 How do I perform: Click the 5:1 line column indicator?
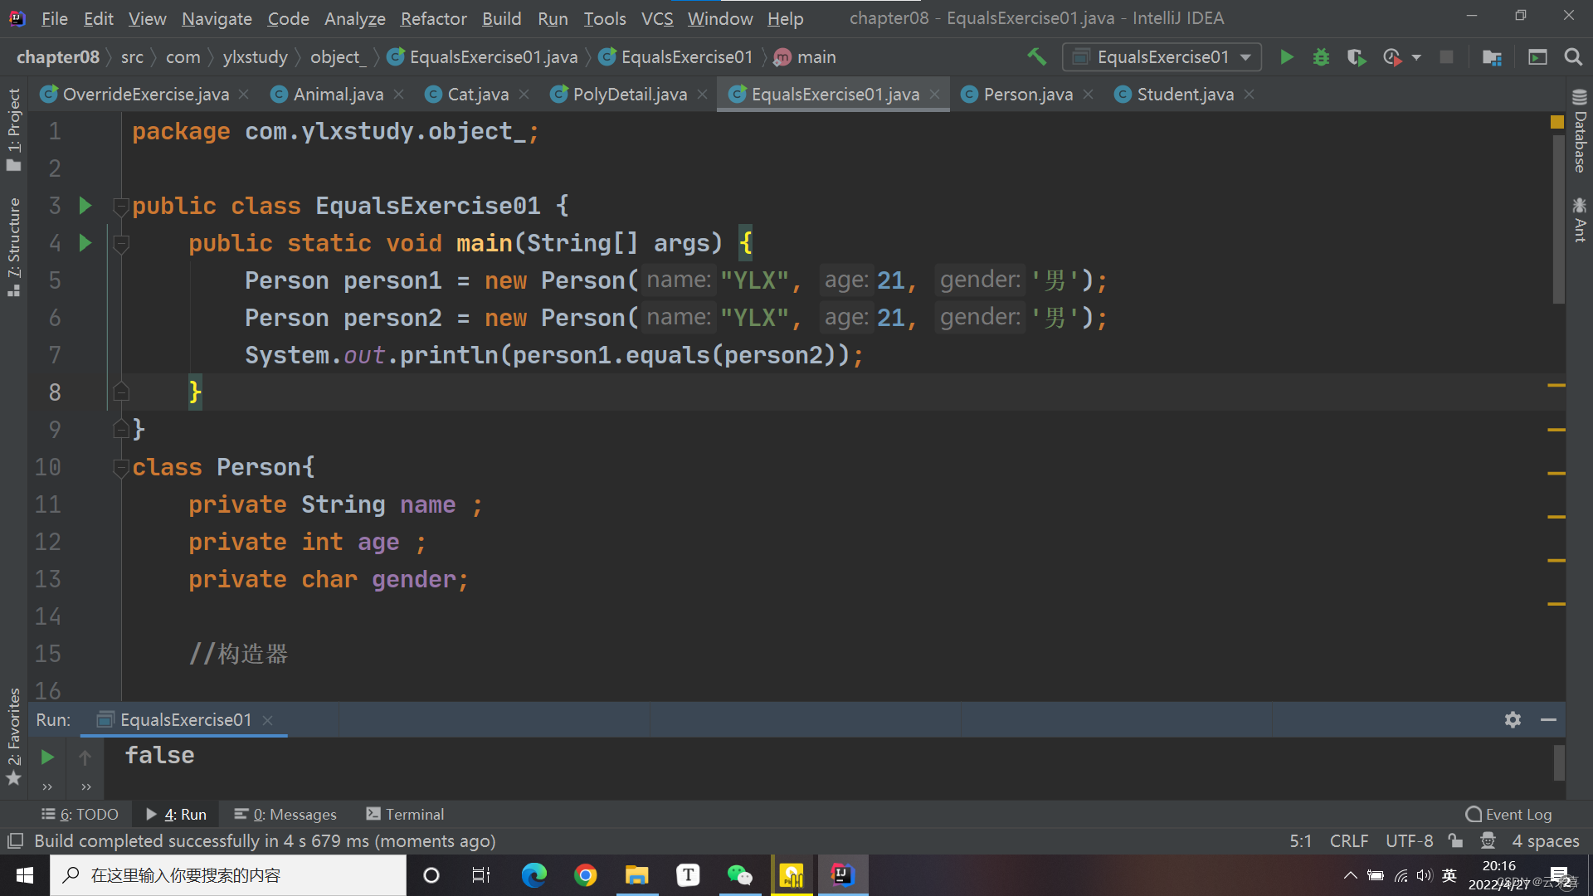(x=1300, y=841)
